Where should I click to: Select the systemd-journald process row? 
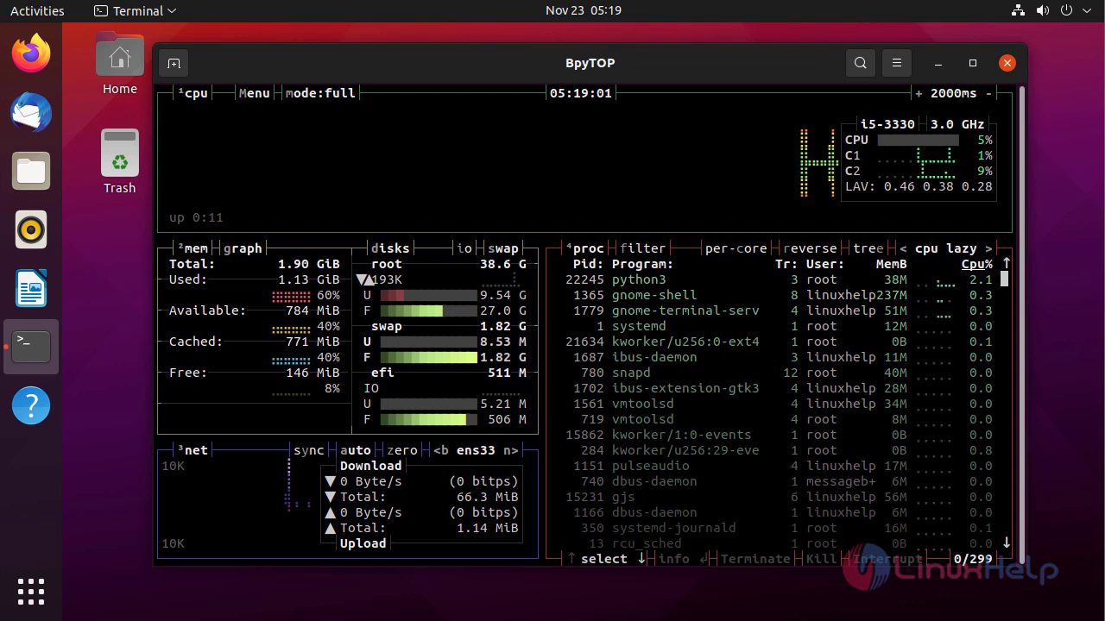click(779, 528)
